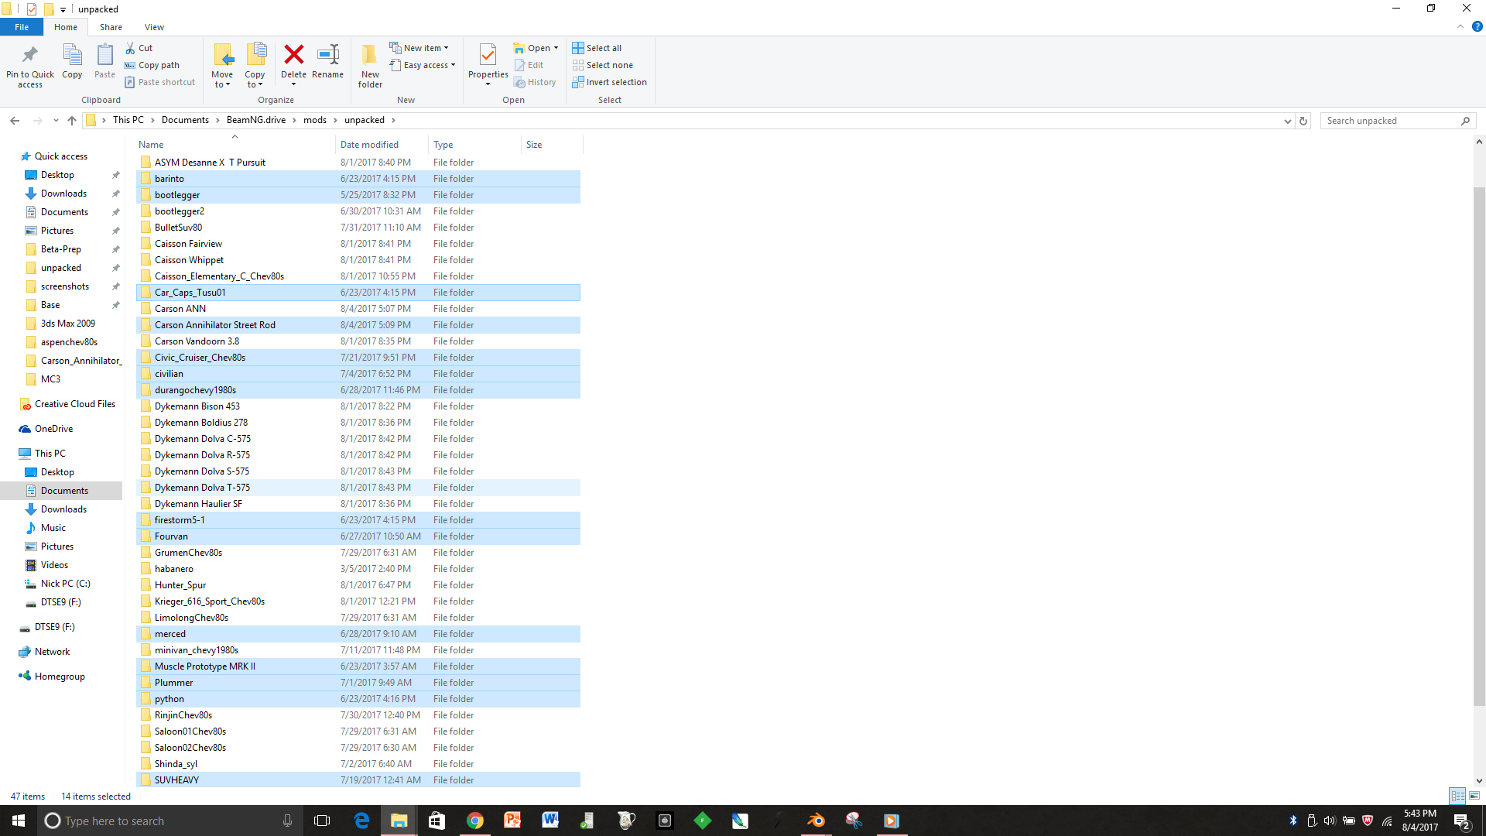Collapse the ribbon with chevron

click(x=1460, y=27)
